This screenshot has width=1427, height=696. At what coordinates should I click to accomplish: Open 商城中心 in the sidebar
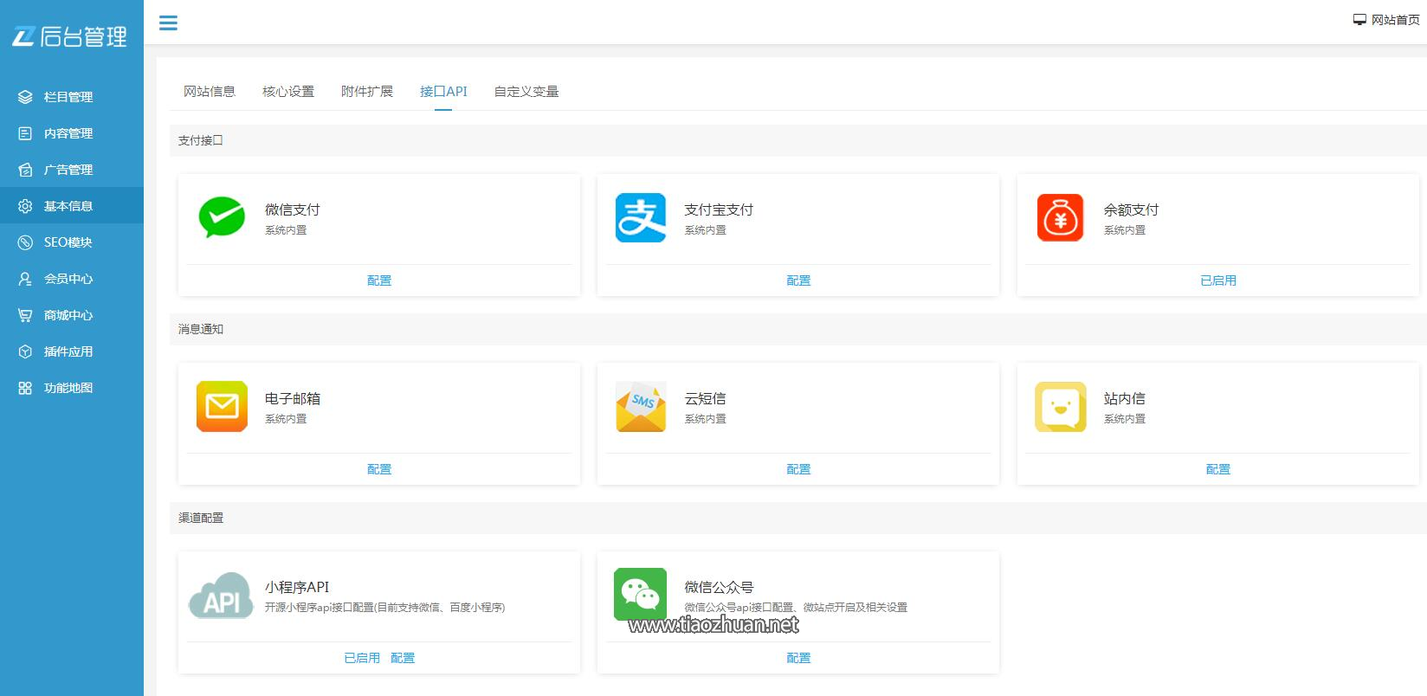68,315
